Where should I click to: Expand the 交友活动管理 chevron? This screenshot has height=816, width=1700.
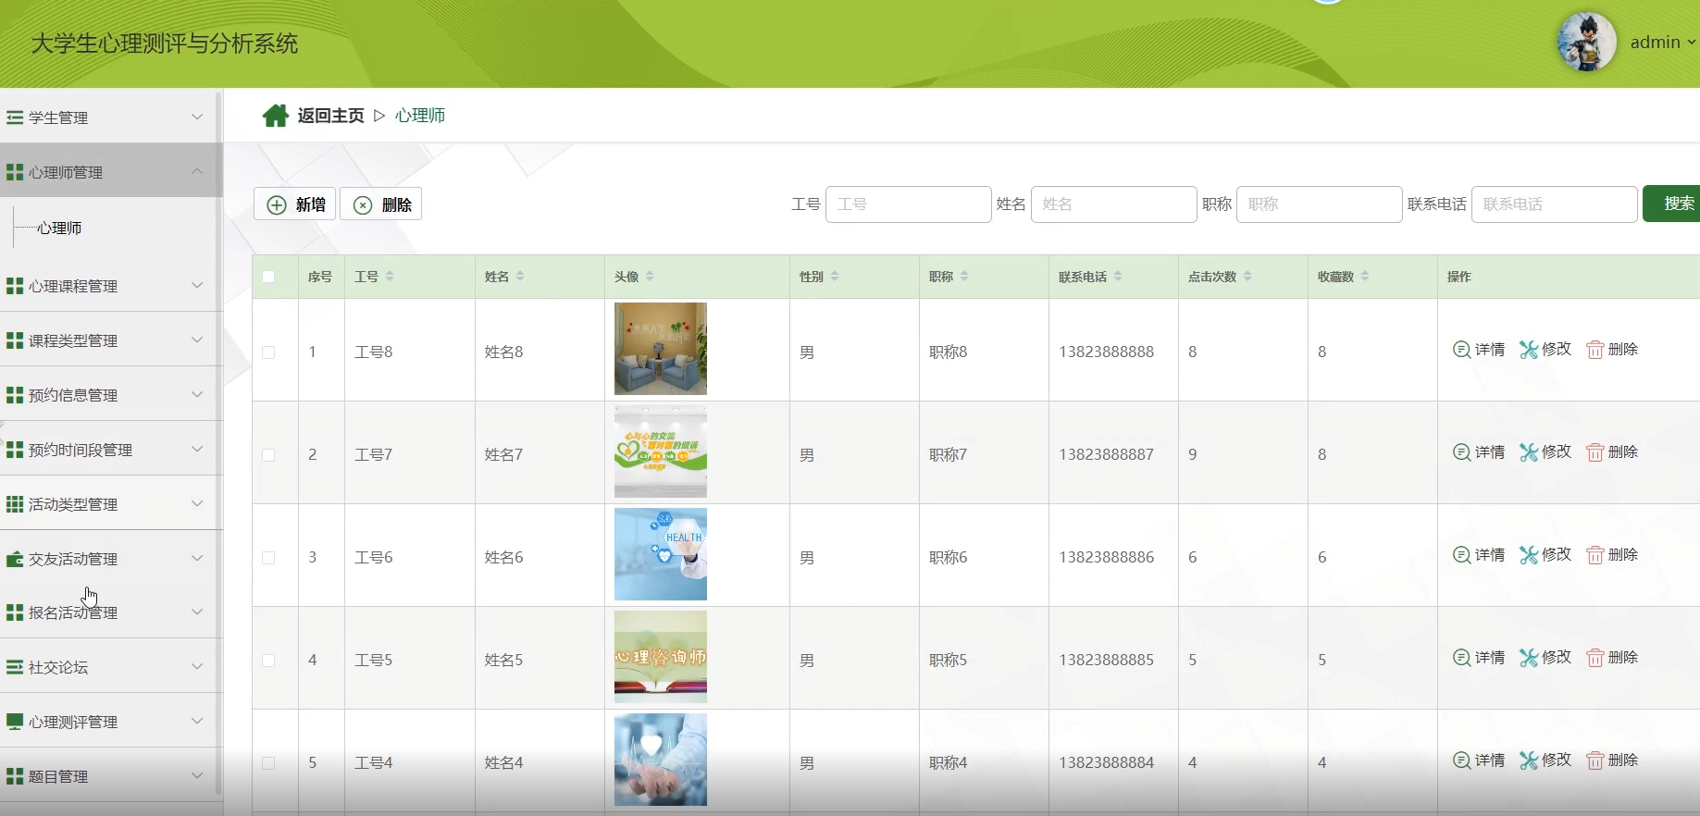coord(197,558)
